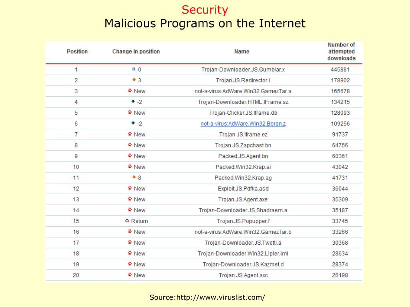Image resolution: width=410 pixels, height=307 pixels.
Task: Click the orange up arrow for Packed.Win32.Krap.ag
Action: point(134,177)
